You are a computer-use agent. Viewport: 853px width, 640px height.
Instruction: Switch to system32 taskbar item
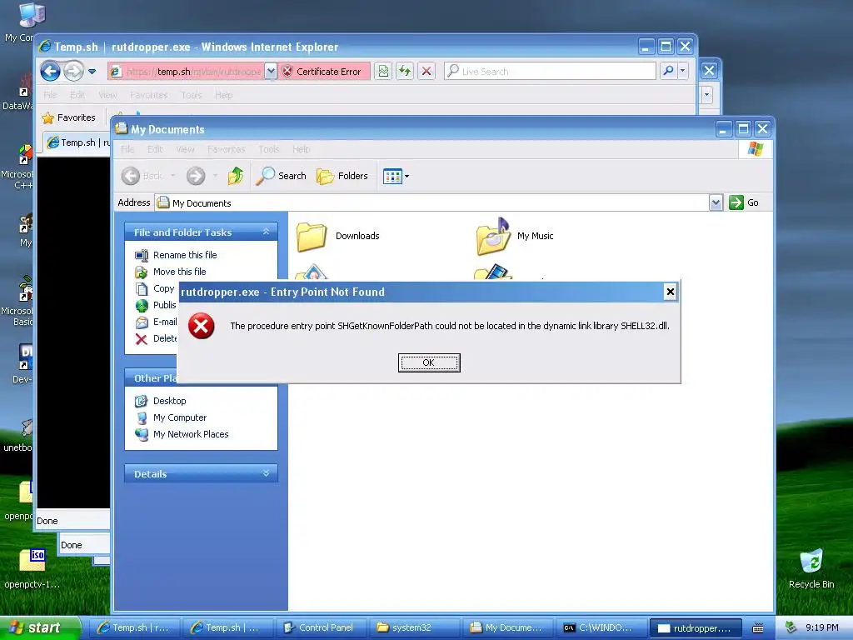tap(413, 627)
